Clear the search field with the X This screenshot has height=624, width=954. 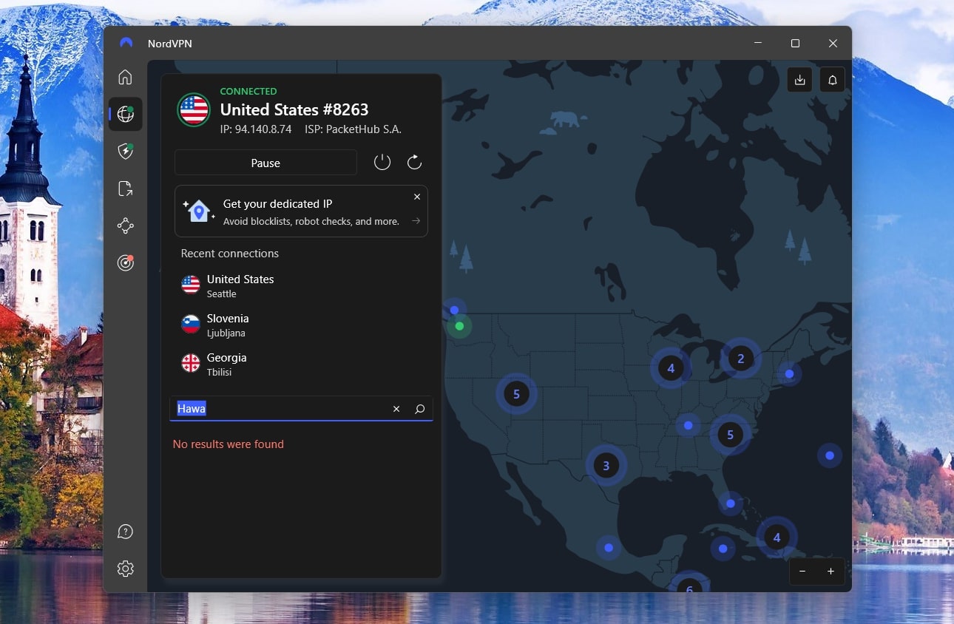click(x=396, y=408)
